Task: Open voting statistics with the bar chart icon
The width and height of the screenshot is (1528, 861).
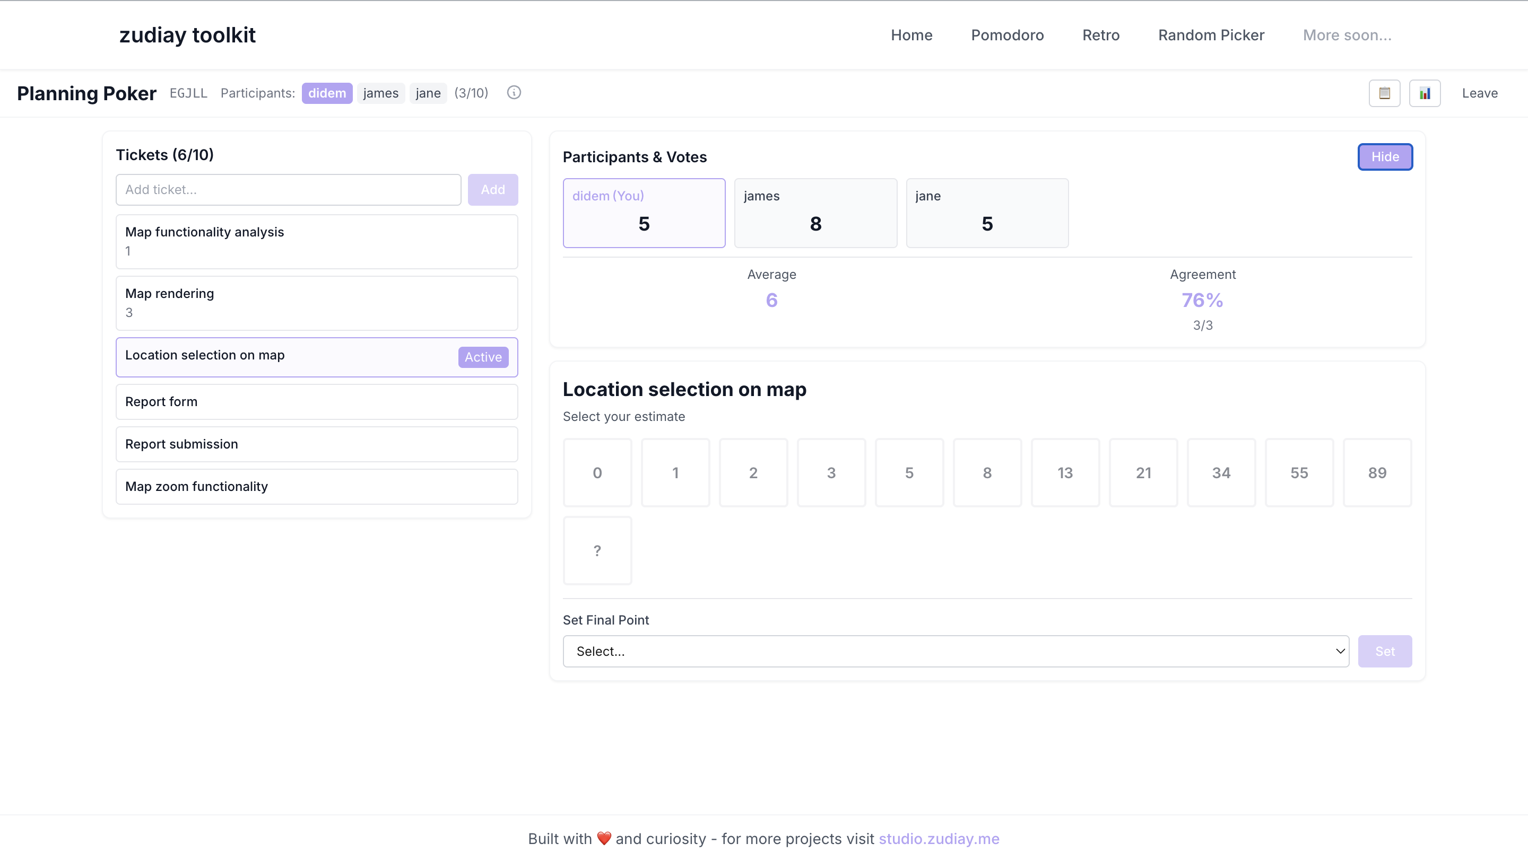Action: tap(1426, 92)
